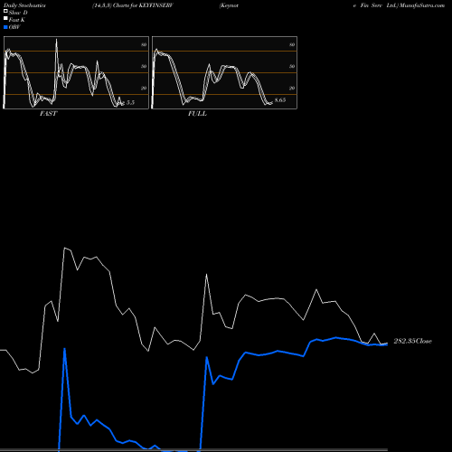
Task: Click the 8.65 value in FULL chart
Action: [280, 100]
